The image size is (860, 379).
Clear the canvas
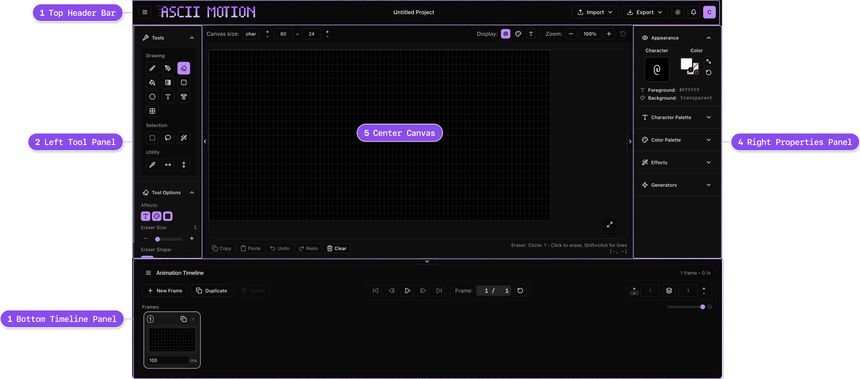(337, 248)
